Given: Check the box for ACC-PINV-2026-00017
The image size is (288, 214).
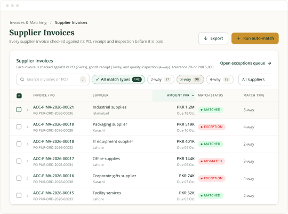Looking at the screenshot, I should tap(19, 161).
